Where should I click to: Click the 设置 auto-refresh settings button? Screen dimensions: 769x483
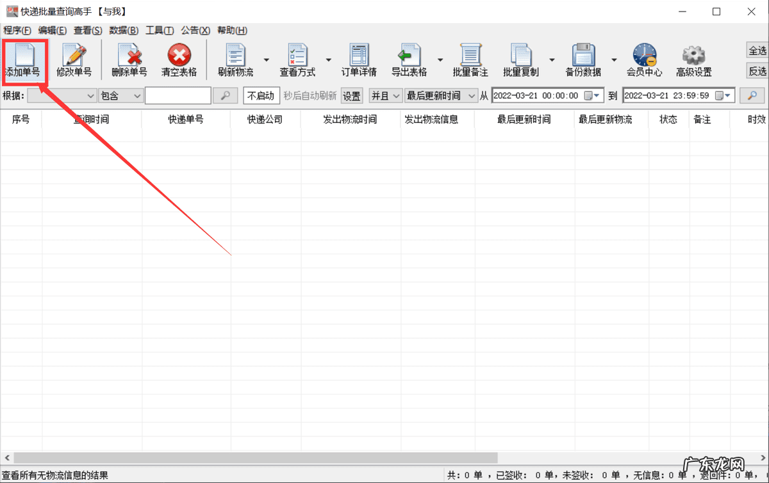(351, 95)
